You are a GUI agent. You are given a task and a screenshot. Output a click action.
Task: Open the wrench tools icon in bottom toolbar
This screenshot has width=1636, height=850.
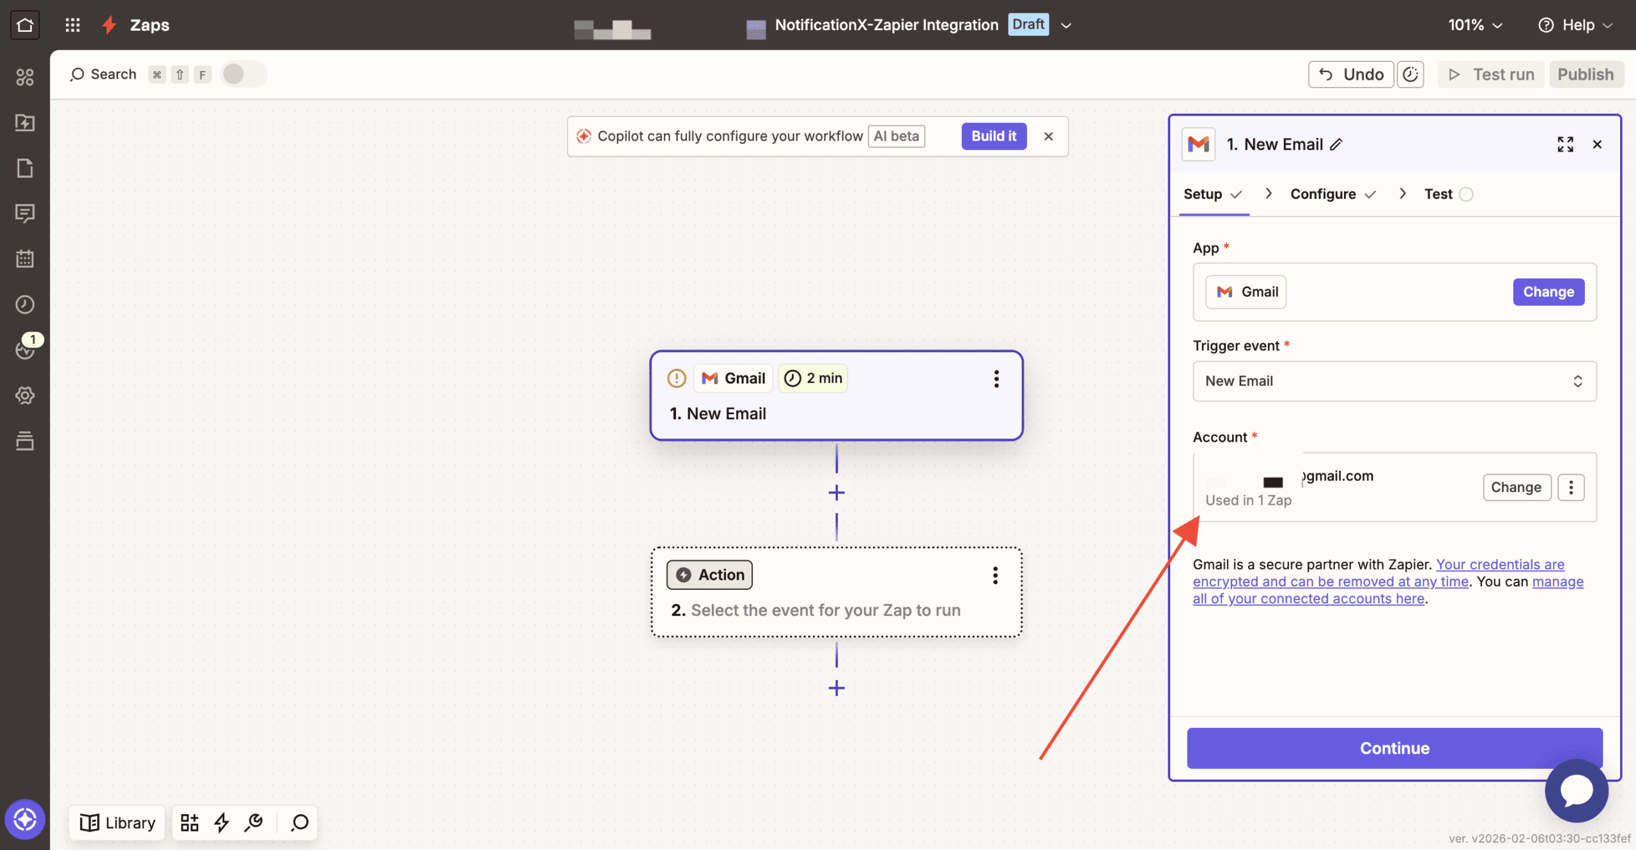pyautogui.click(x=253, y=823)
